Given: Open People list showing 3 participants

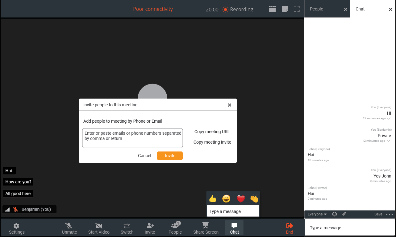Looking at the screenshot, I should [x=175, y=228].
